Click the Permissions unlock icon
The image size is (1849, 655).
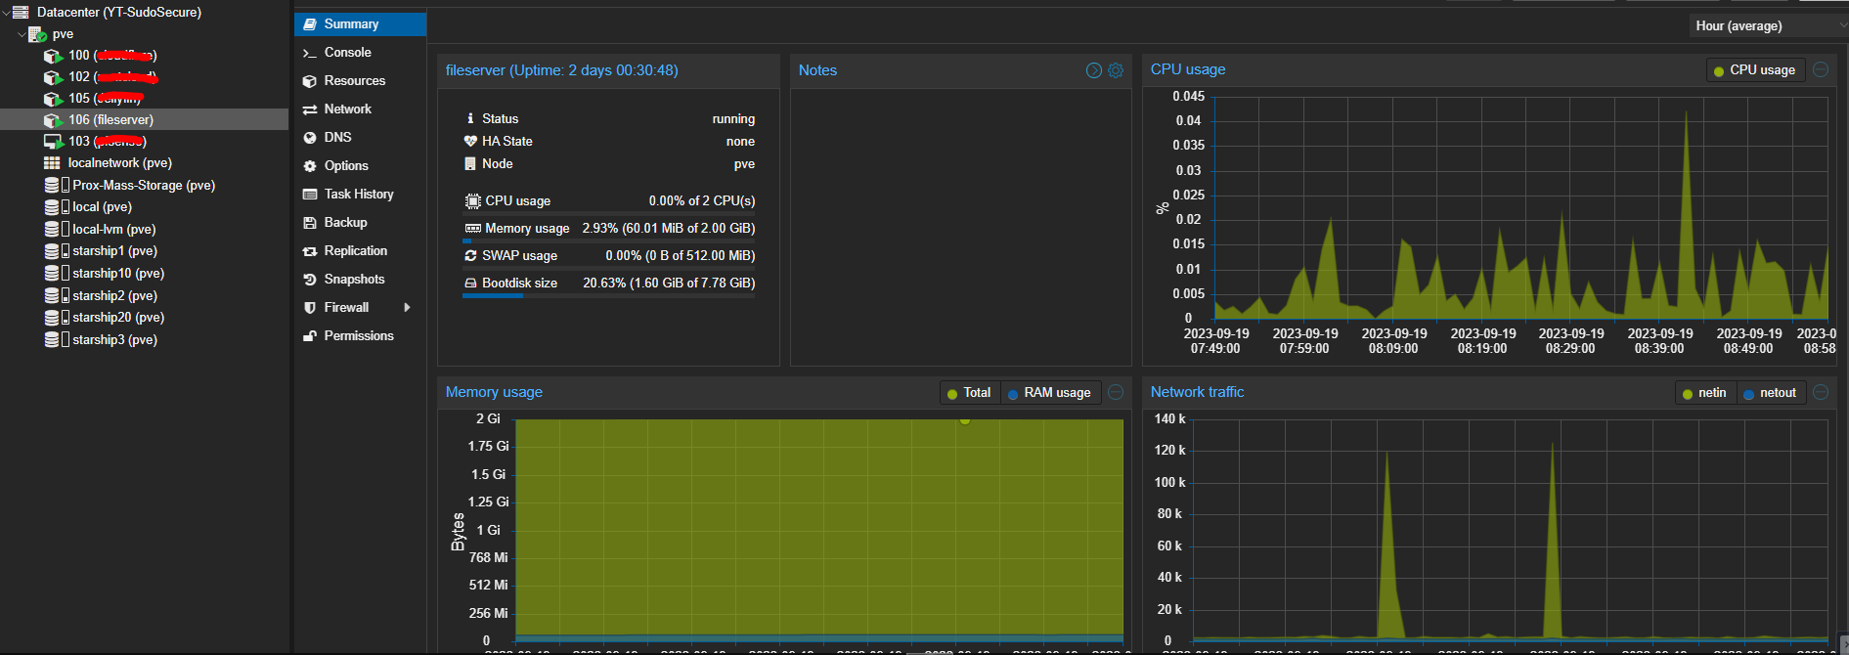point(310,336)
